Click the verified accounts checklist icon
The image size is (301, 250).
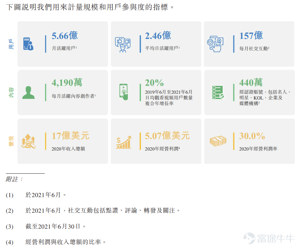(218, 92)
